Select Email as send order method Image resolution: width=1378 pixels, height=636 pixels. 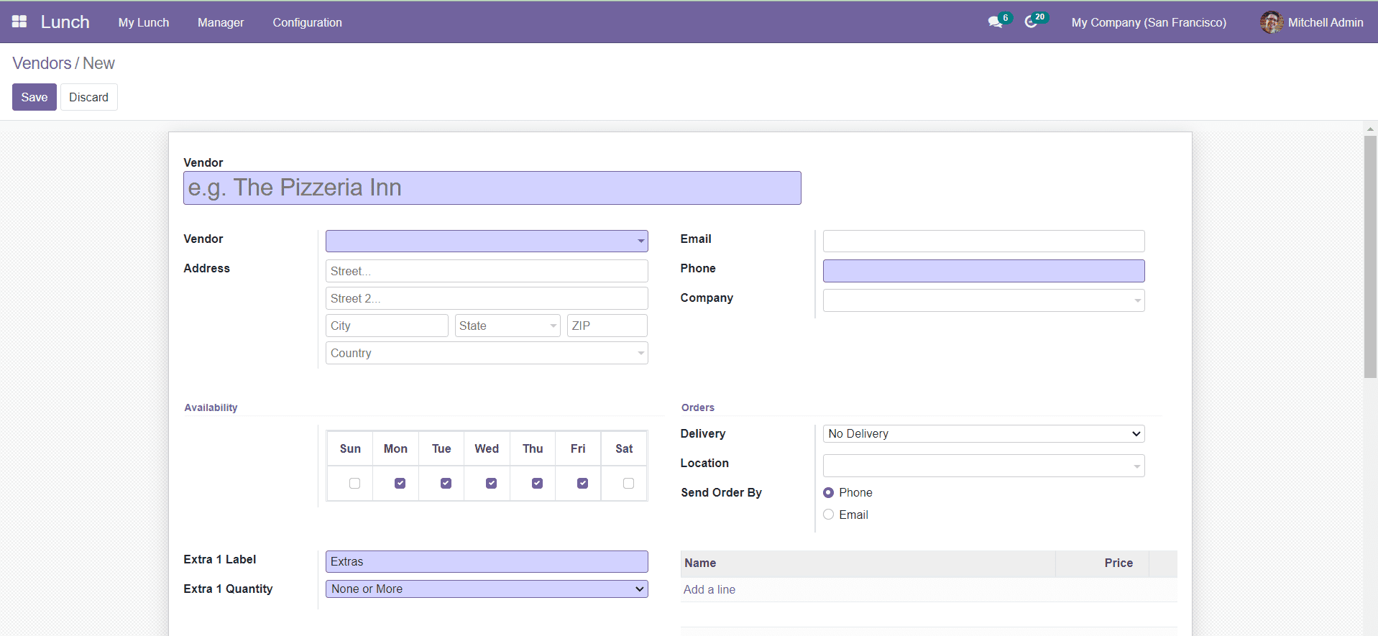(x=829, y=515)
